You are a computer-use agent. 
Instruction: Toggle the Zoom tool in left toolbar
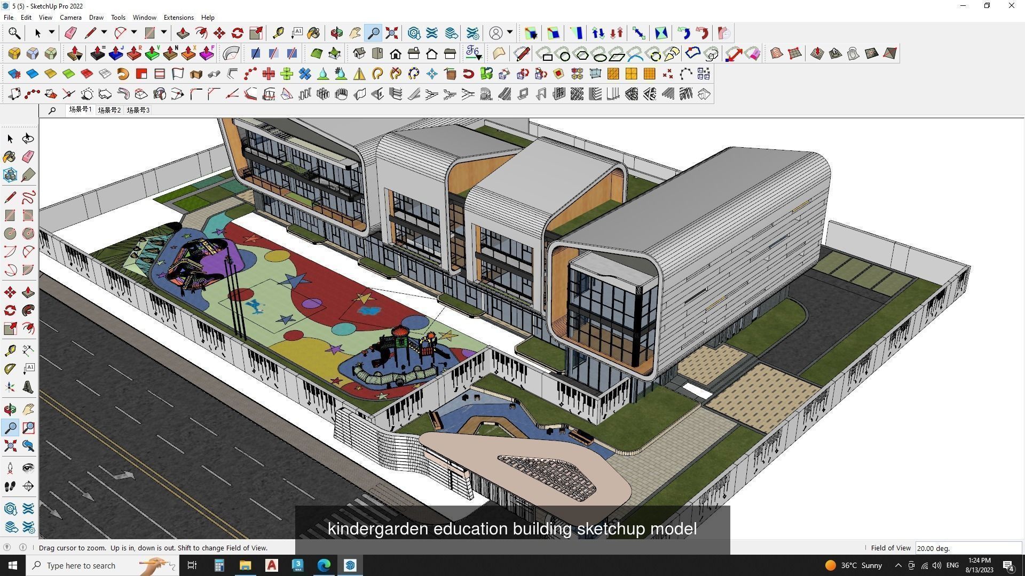[x=10, y=428]
